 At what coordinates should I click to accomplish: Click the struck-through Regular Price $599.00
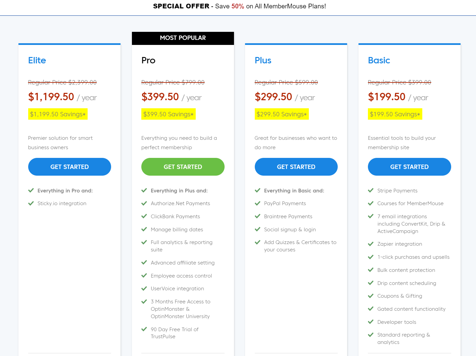(x=286, y=82)
